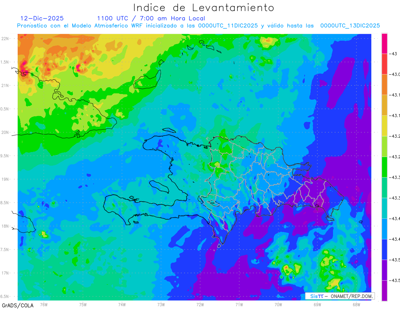This screenshot has width=400, height=309.
Task: Click the '-43.0' color scale label
Action: pyautogui.click(x=394, y=74)
